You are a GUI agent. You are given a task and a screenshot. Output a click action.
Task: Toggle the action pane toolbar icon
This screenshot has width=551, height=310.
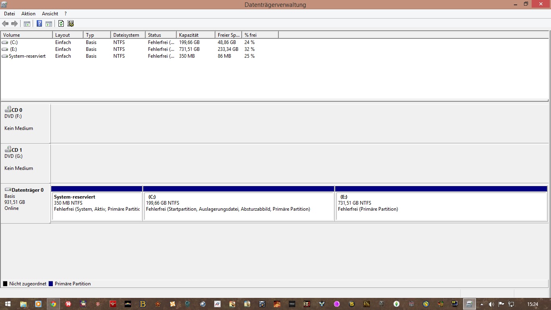pyautogui.click(x=49, y=24)
